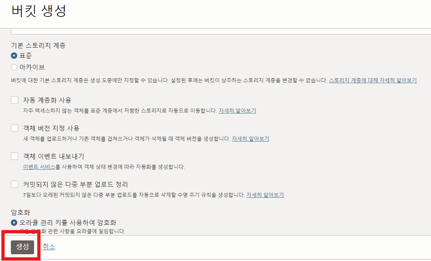This screenshot has width=431, height=261.
Task: Select 오라클 관리 키를 사용하여 암호화 radio
Action: (14, 222)
